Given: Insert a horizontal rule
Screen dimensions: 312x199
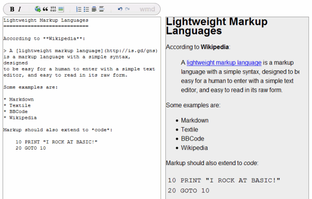Looking at the screenshot, I should point(101,9).
